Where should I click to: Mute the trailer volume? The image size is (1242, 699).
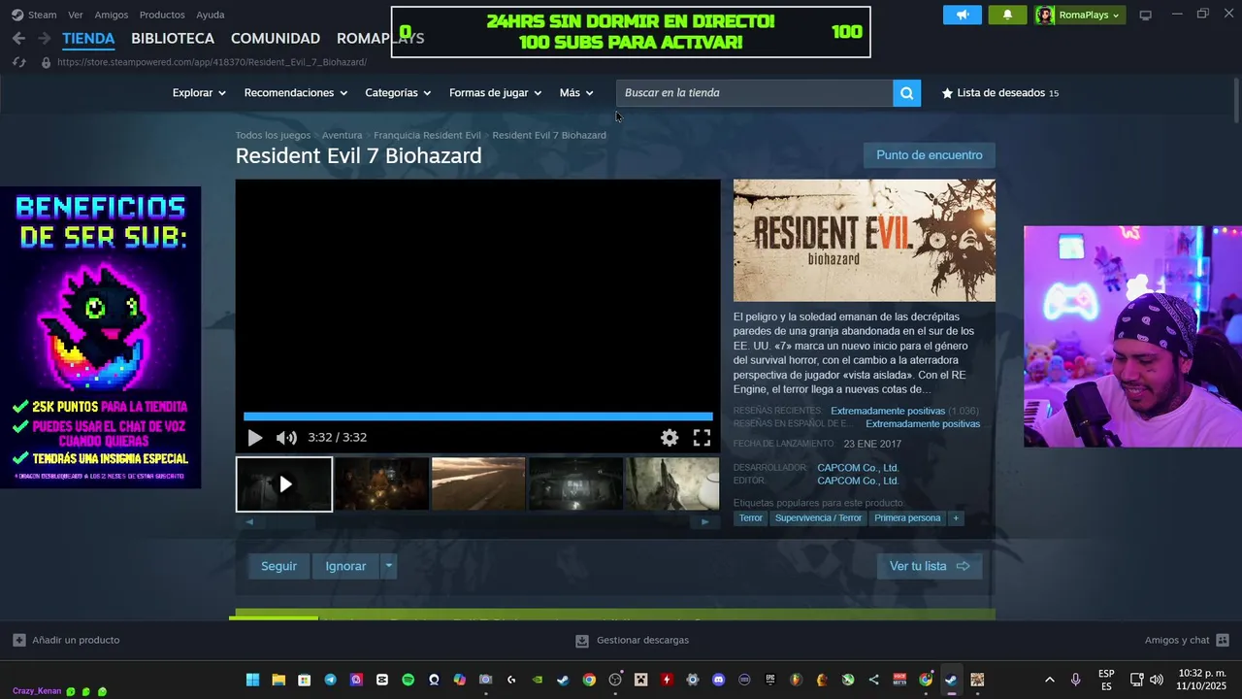pos(286,438)
